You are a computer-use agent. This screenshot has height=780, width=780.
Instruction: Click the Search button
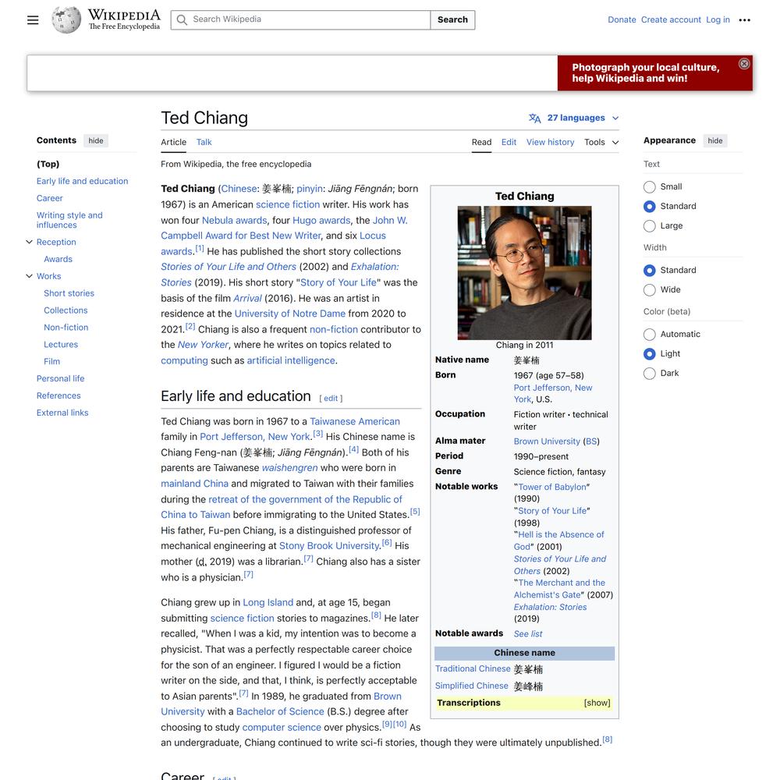coord(452,20)
